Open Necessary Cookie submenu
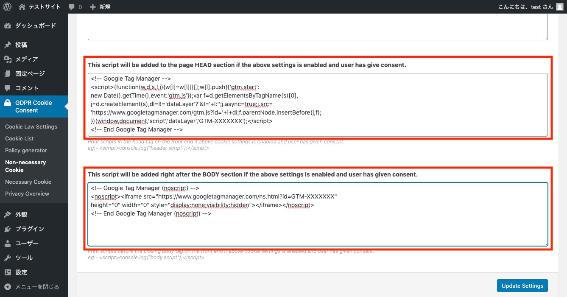This screenshot has width=567, height=297. pos(28,182)
